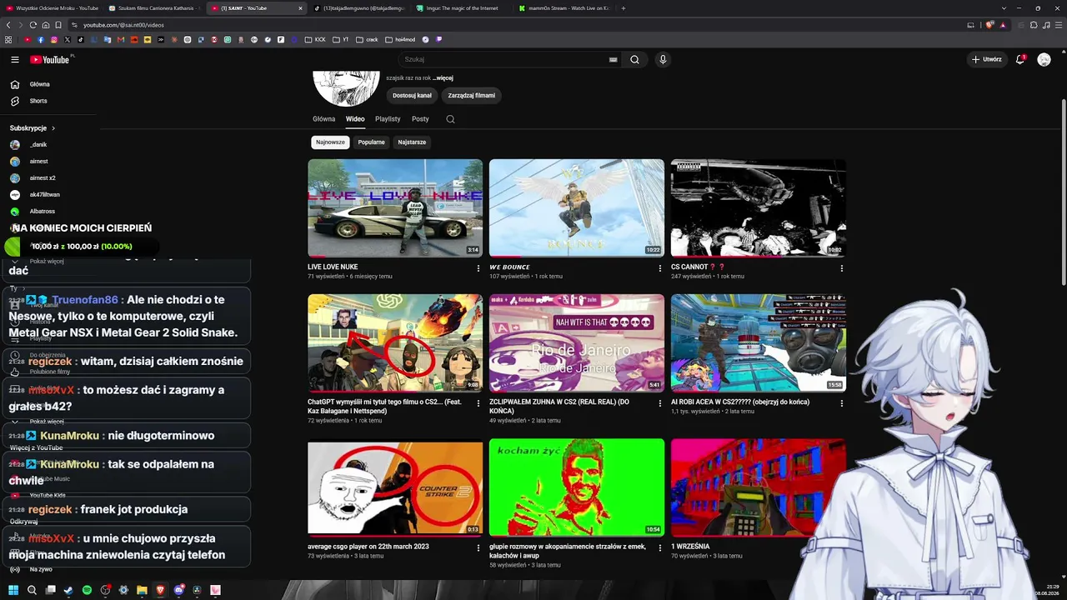This screenshot has height=600, width=1067.
Task: Click the browser address bar URL
Action: [x=123, y=25]
